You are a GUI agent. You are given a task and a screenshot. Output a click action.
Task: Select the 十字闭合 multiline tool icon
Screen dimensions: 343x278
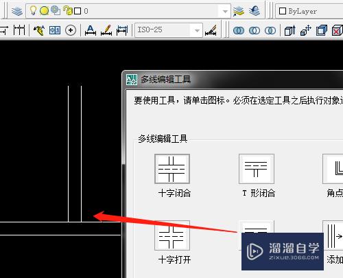(x=172, y=169)
